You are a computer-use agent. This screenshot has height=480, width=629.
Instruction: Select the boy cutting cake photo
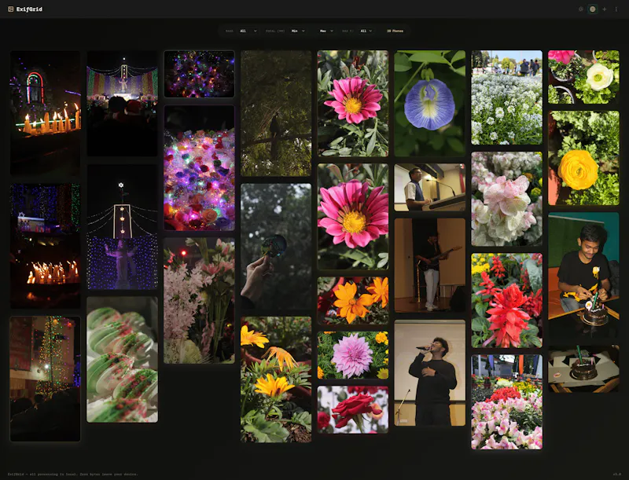pyautogui.click(x=583, y=276)
